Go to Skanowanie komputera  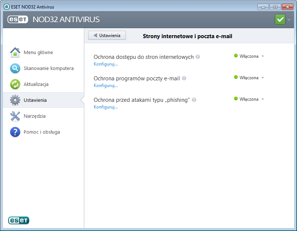click(44, 68)
